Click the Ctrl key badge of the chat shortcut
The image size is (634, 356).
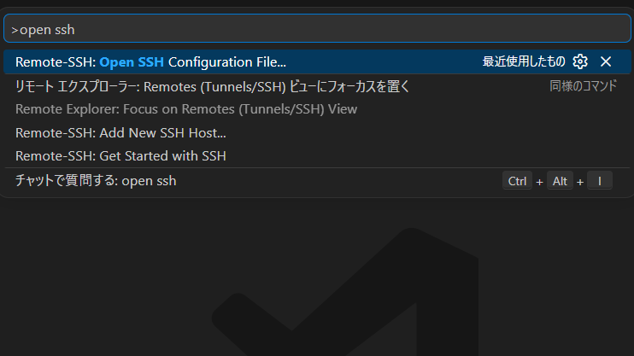tap(517, 181)
